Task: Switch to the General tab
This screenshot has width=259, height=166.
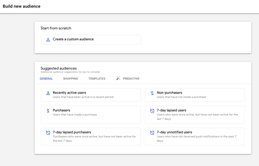Action: click(x=46, y=79)
